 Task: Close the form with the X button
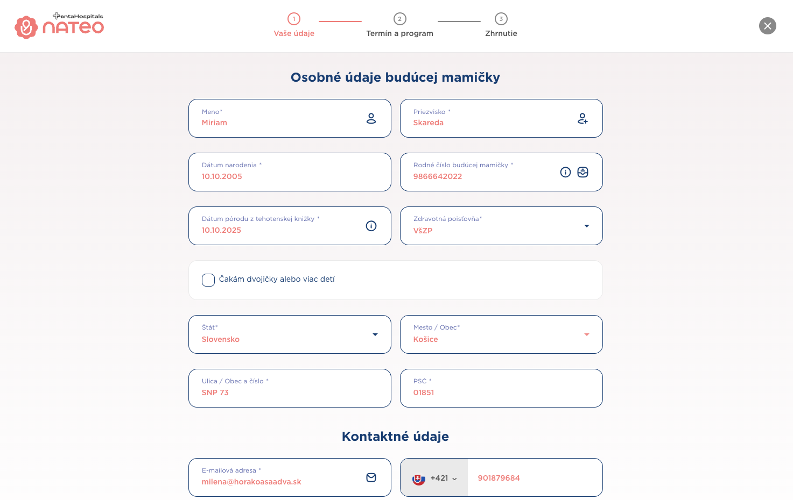tap(768, 26)
